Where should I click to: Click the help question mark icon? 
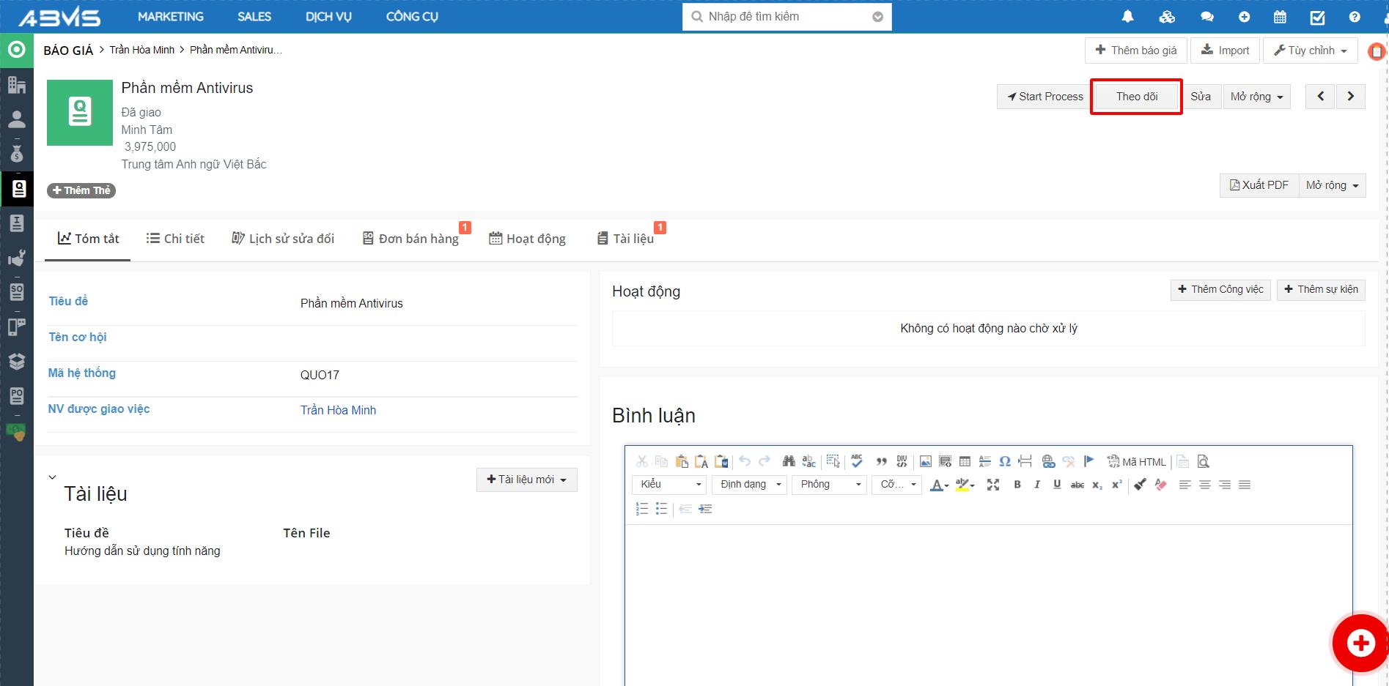coord(1355,17)
